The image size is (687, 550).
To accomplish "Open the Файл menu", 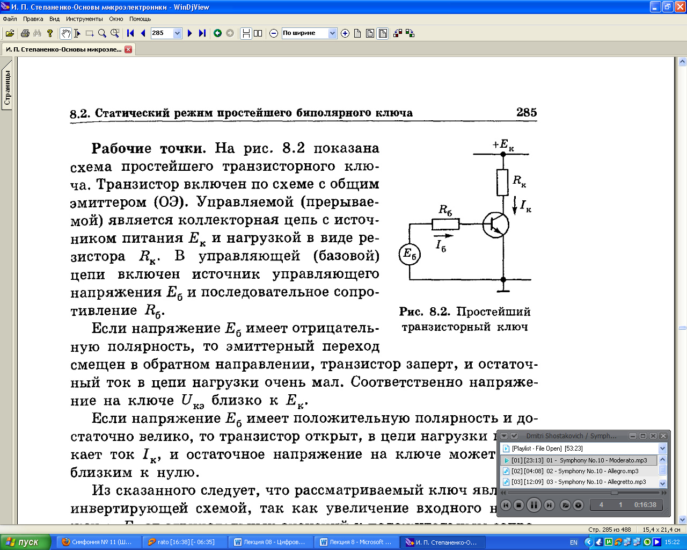I will click(x=10, y=19).
